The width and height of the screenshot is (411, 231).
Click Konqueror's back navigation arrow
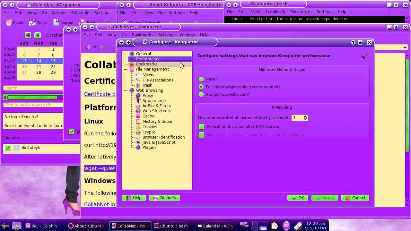tap(89, 47)
